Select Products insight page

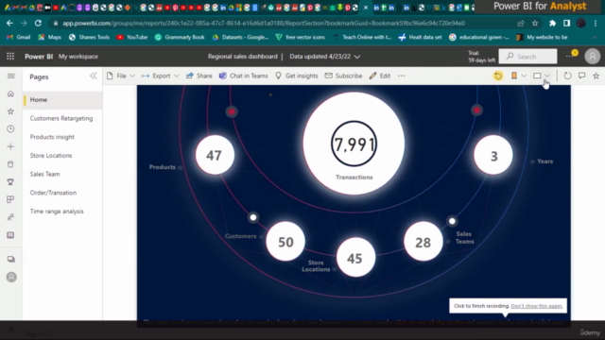62,137
